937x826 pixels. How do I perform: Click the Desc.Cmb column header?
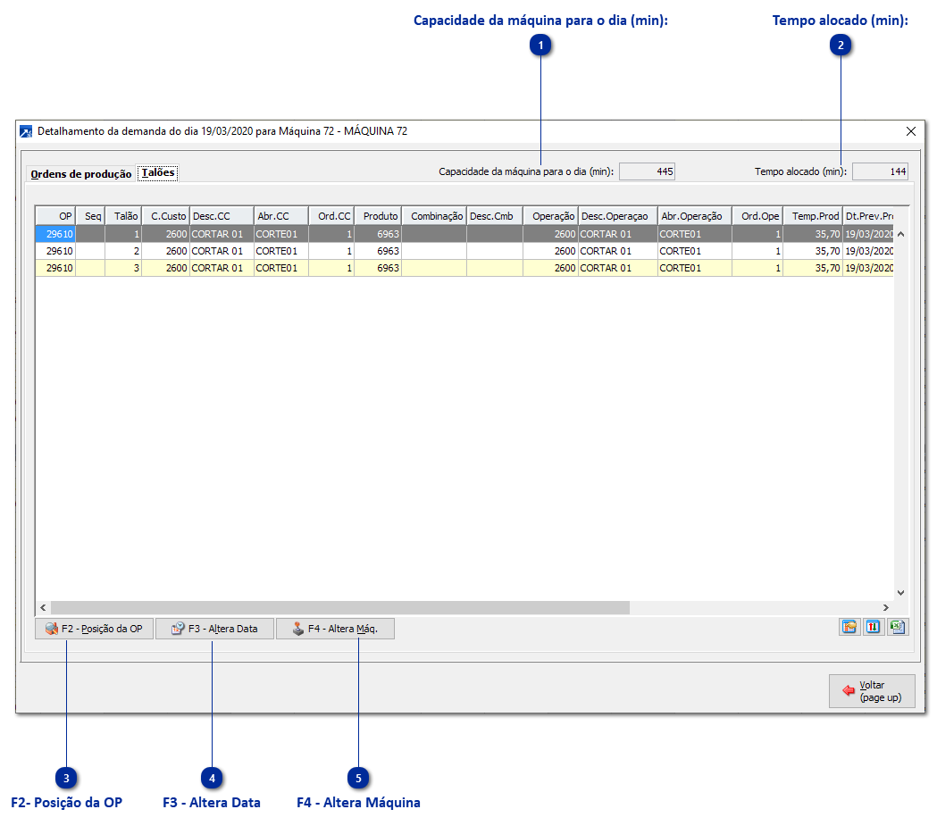tap(495, 216)
